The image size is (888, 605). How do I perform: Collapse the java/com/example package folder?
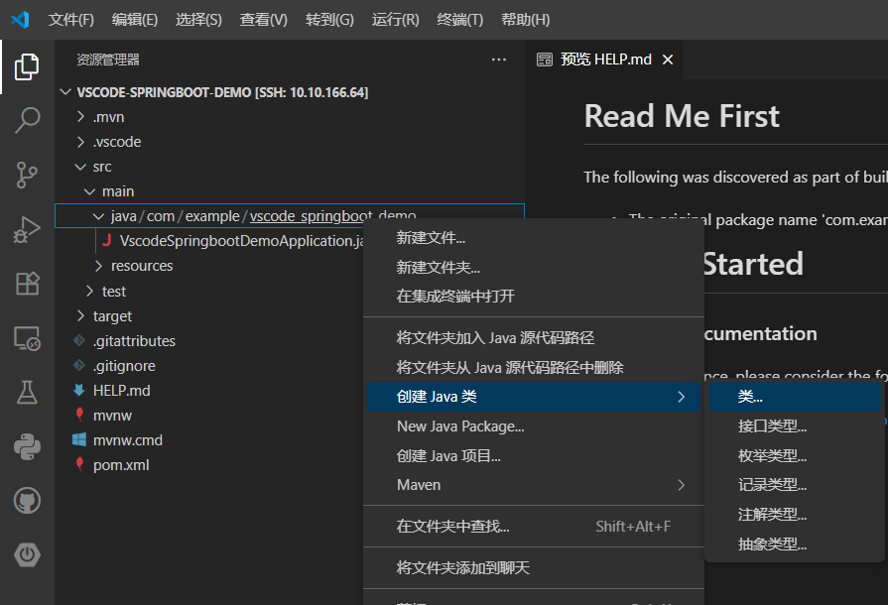click(98, 216)
